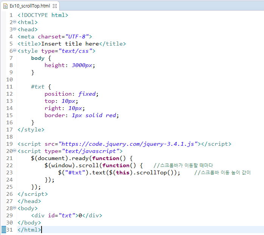
Task: Click the 'fixed' position value
Action: 87,94
